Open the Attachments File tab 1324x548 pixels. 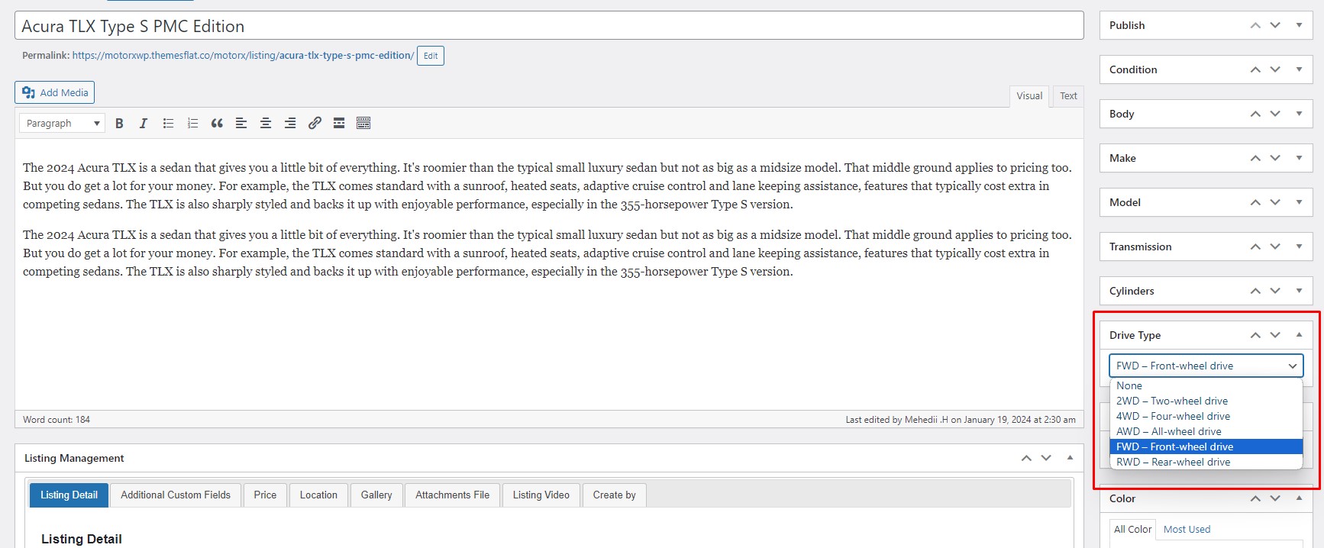tap(453, 495)
